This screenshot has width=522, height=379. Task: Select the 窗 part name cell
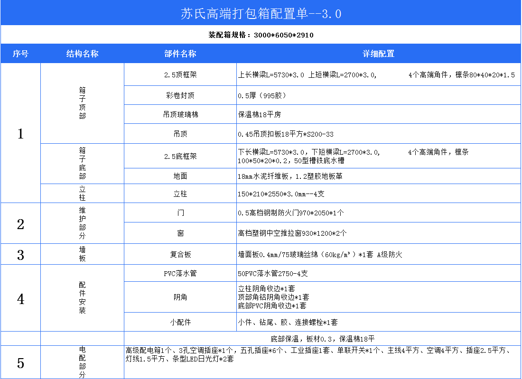pyautogui.click(x=180, y=233)
